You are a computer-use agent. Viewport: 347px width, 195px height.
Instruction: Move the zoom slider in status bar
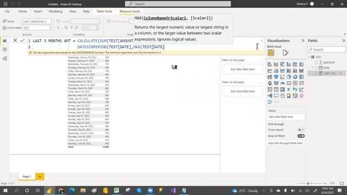pos(308,183)
